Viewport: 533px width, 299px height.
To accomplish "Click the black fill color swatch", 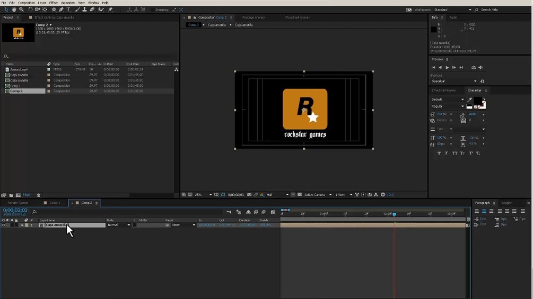I will pos(478,101).
